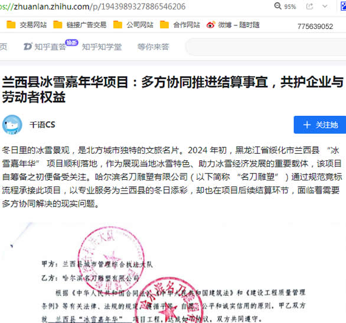This screenshot has width=346, height=323.
Task: Switch to the 知乎知学堂 tab
Action: point(102,47)
